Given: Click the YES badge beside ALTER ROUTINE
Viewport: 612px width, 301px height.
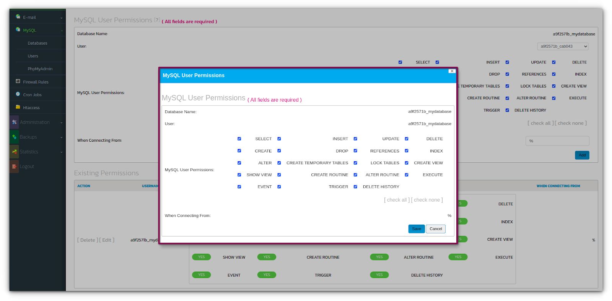Looking at the screenshot, I should coord(379,257).
